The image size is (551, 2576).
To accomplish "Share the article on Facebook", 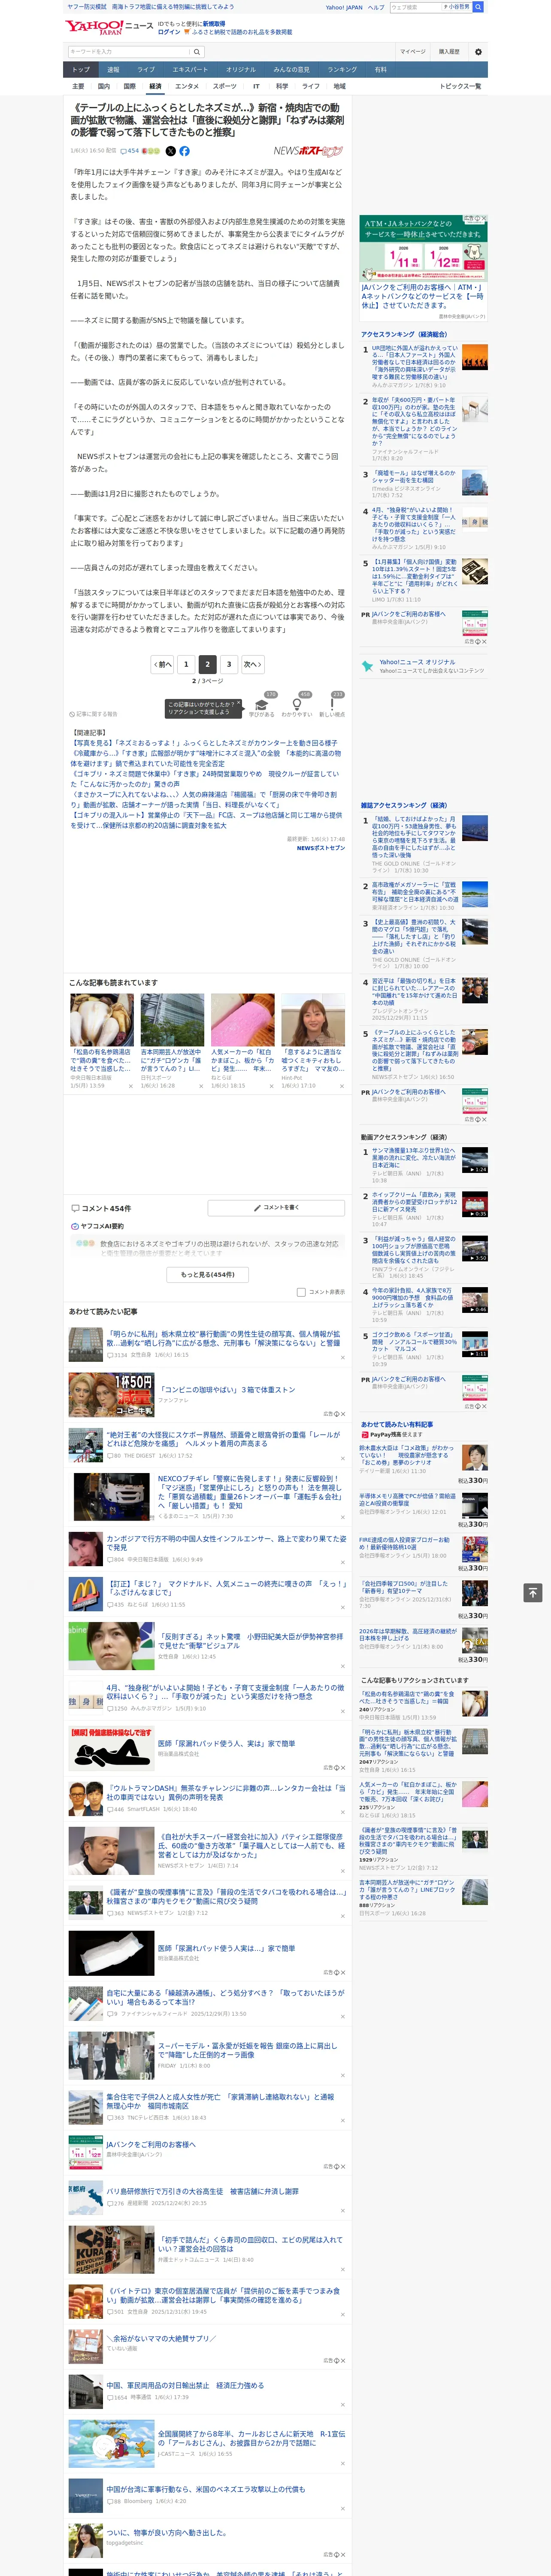I will (x=184, y=151).
